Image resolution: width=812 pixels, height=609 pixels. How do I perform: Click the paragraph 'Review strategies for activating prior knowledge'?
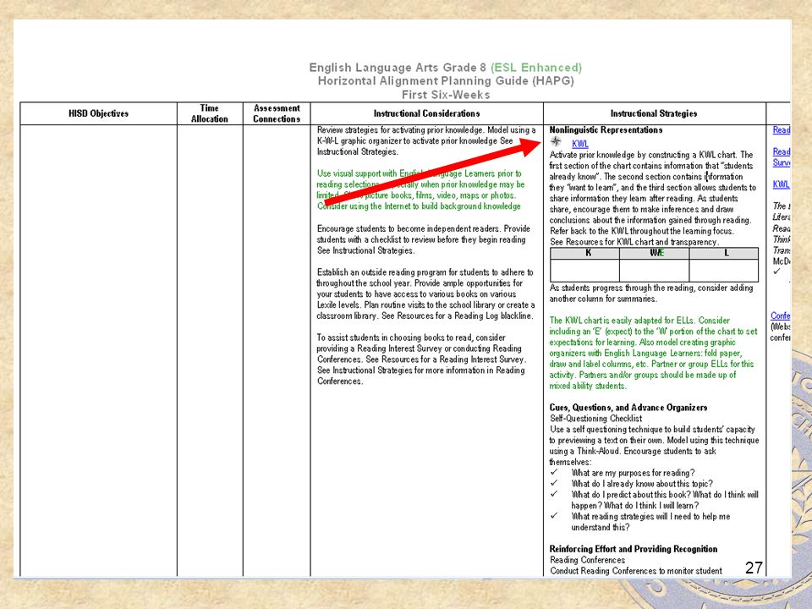(426, 141)
